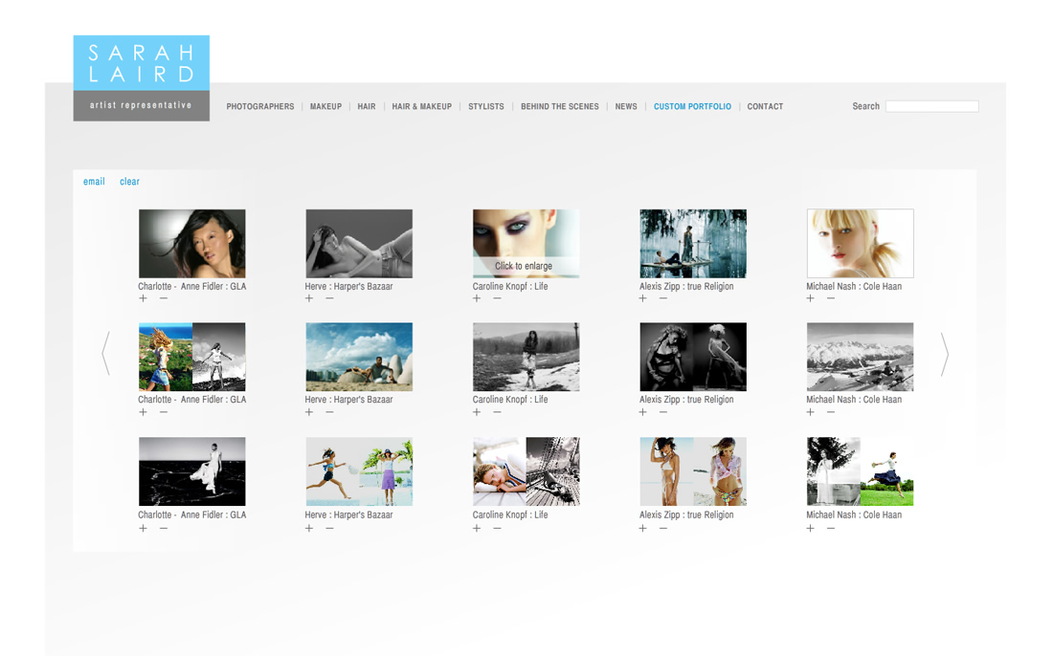Open the Photographers menu item
Screen dimensions: 1053x656
tap(259, 107)
